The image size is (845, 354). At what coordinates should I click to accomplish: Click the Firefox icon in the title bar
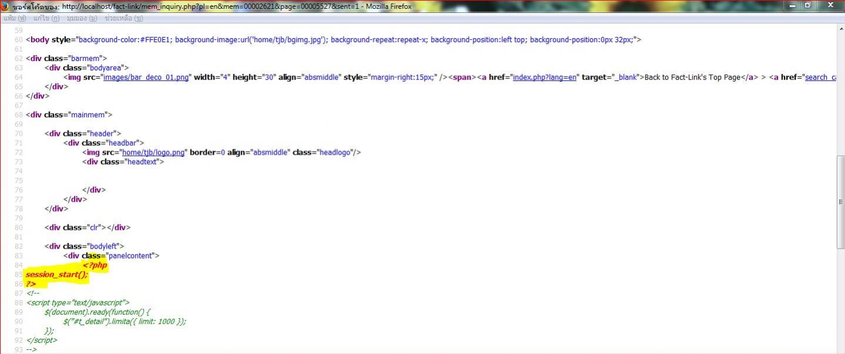point(5,6)
